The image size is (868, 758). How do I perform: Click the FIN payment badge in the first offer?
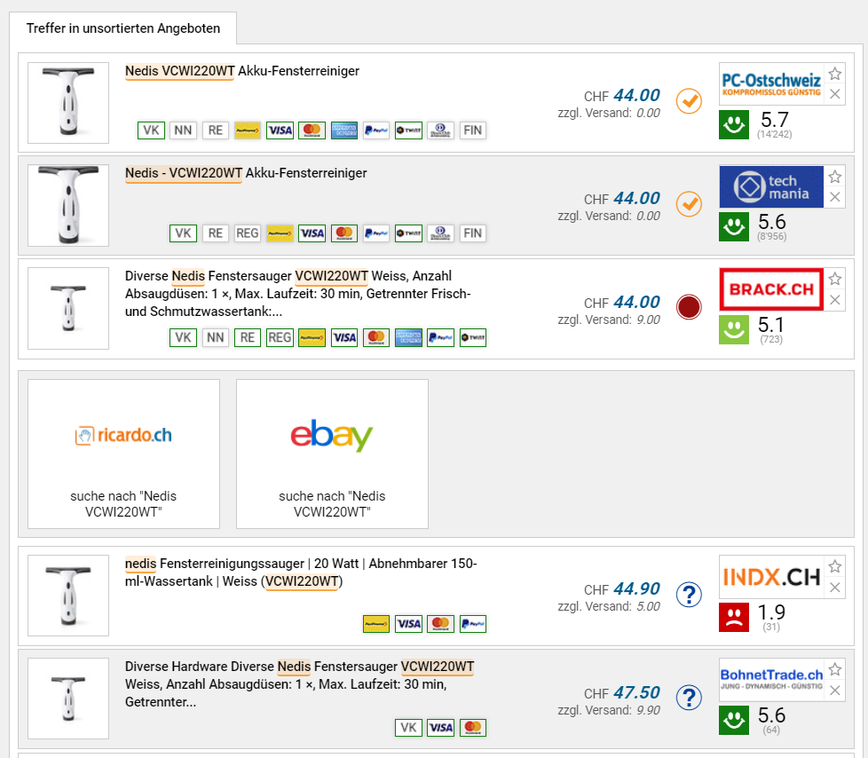point(473,130)
